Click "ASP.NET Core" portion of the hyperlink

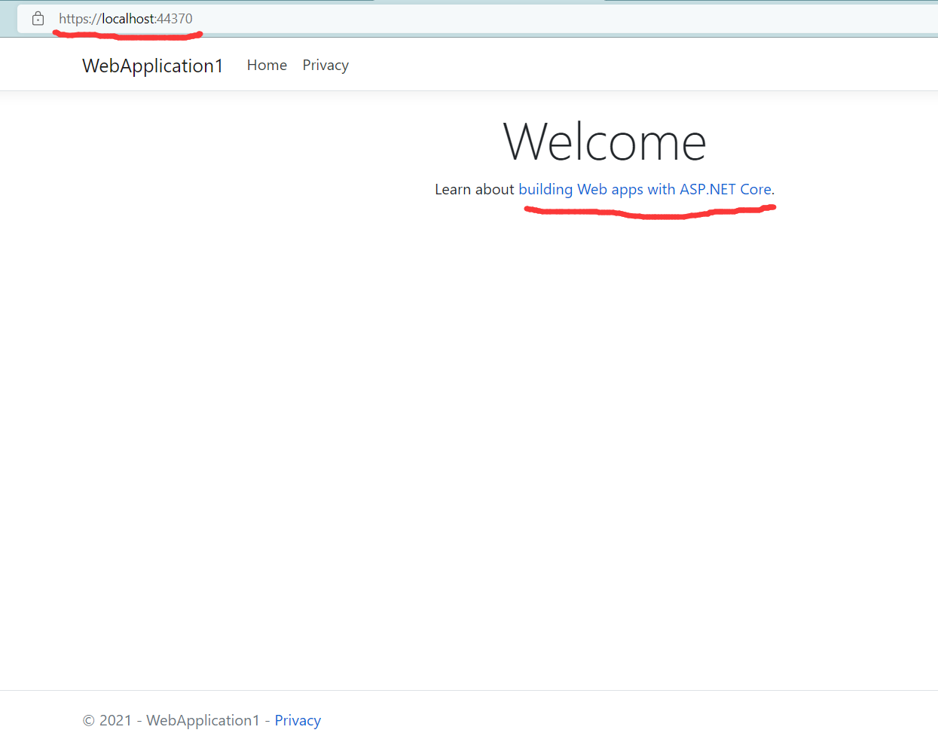726,189
